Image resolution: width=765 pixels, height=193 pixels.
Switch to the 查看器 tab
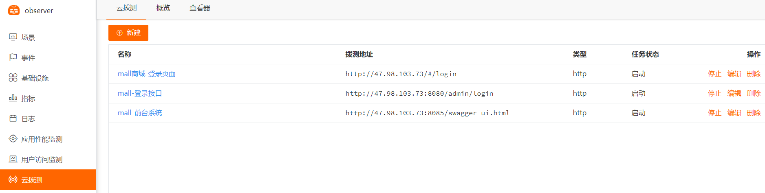(200, 8)
